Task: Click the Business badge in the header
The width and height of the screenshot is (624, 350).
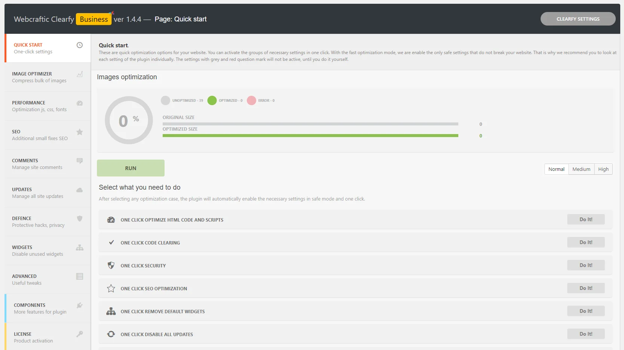Action: click(94, 19)
